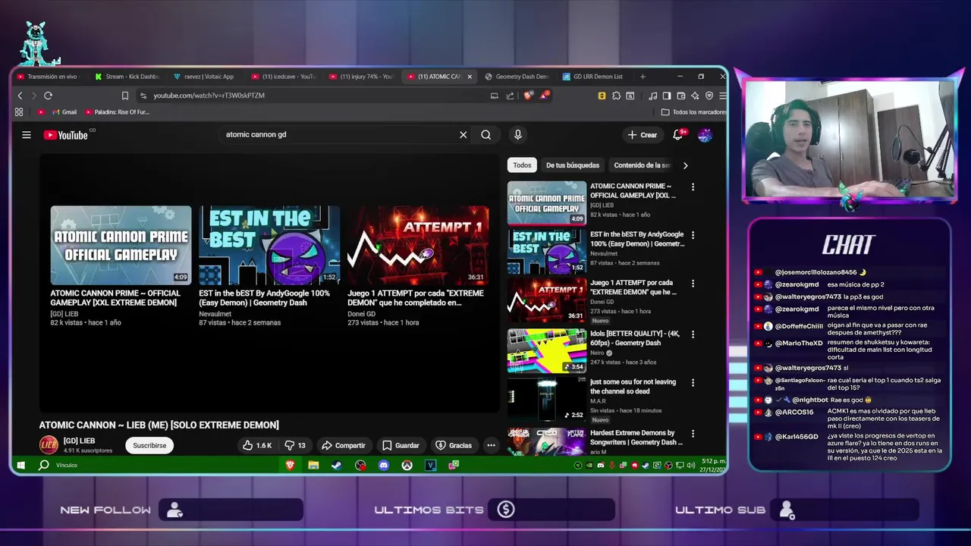971x546 pixels.
Task: Open Discord from the taskbar
Action: point(384,465)
